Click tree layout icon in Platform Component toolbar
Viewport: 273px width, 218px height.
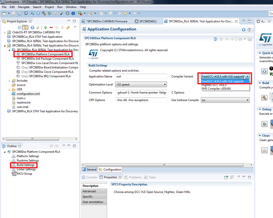216,39
